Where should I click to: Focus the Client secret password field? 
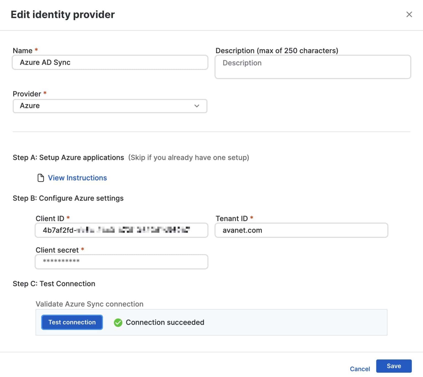click(121, 262)
